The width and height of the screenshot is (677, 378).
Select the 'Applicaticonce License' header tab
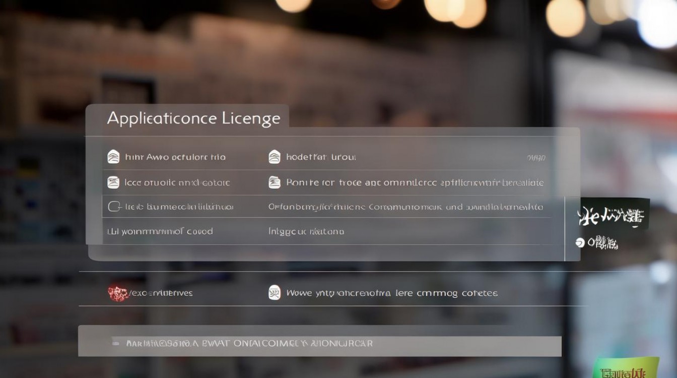click(x=187, y=119)
